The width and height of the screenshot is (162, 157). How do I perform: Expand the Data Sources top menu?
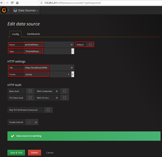[x=26, y=11]
